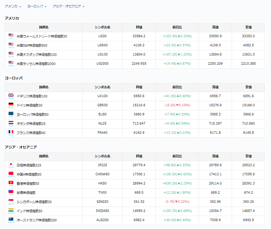The image size is (271, 229).
Task: Click the Australia flag icon for オーストラリア株価指数200
Action: (11, 219)
